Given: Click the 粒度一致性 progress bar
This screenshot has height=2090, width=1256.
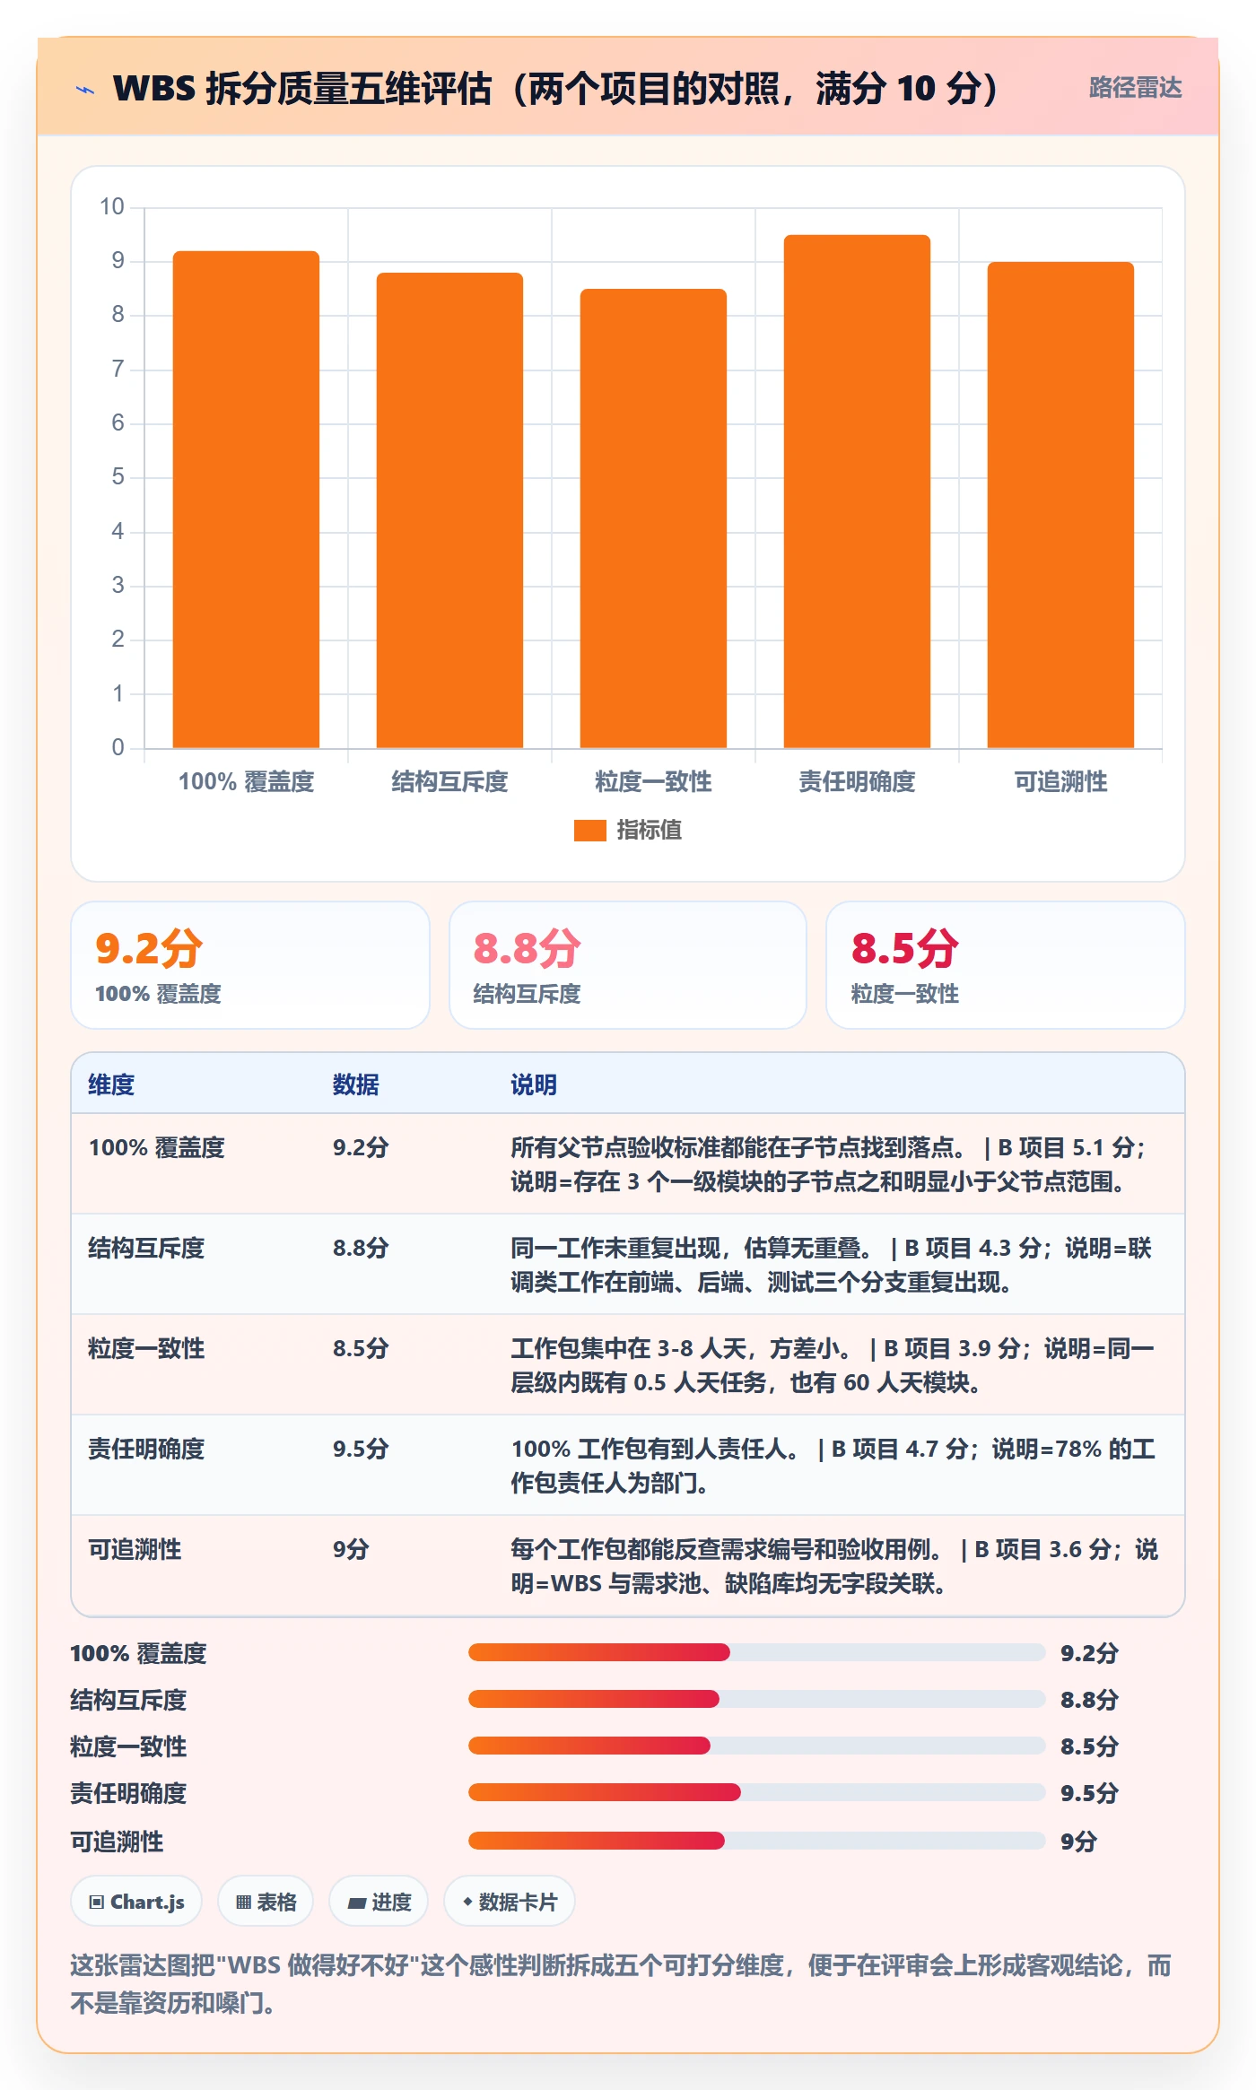Looking at the screenshot, I should (756, 1746).
